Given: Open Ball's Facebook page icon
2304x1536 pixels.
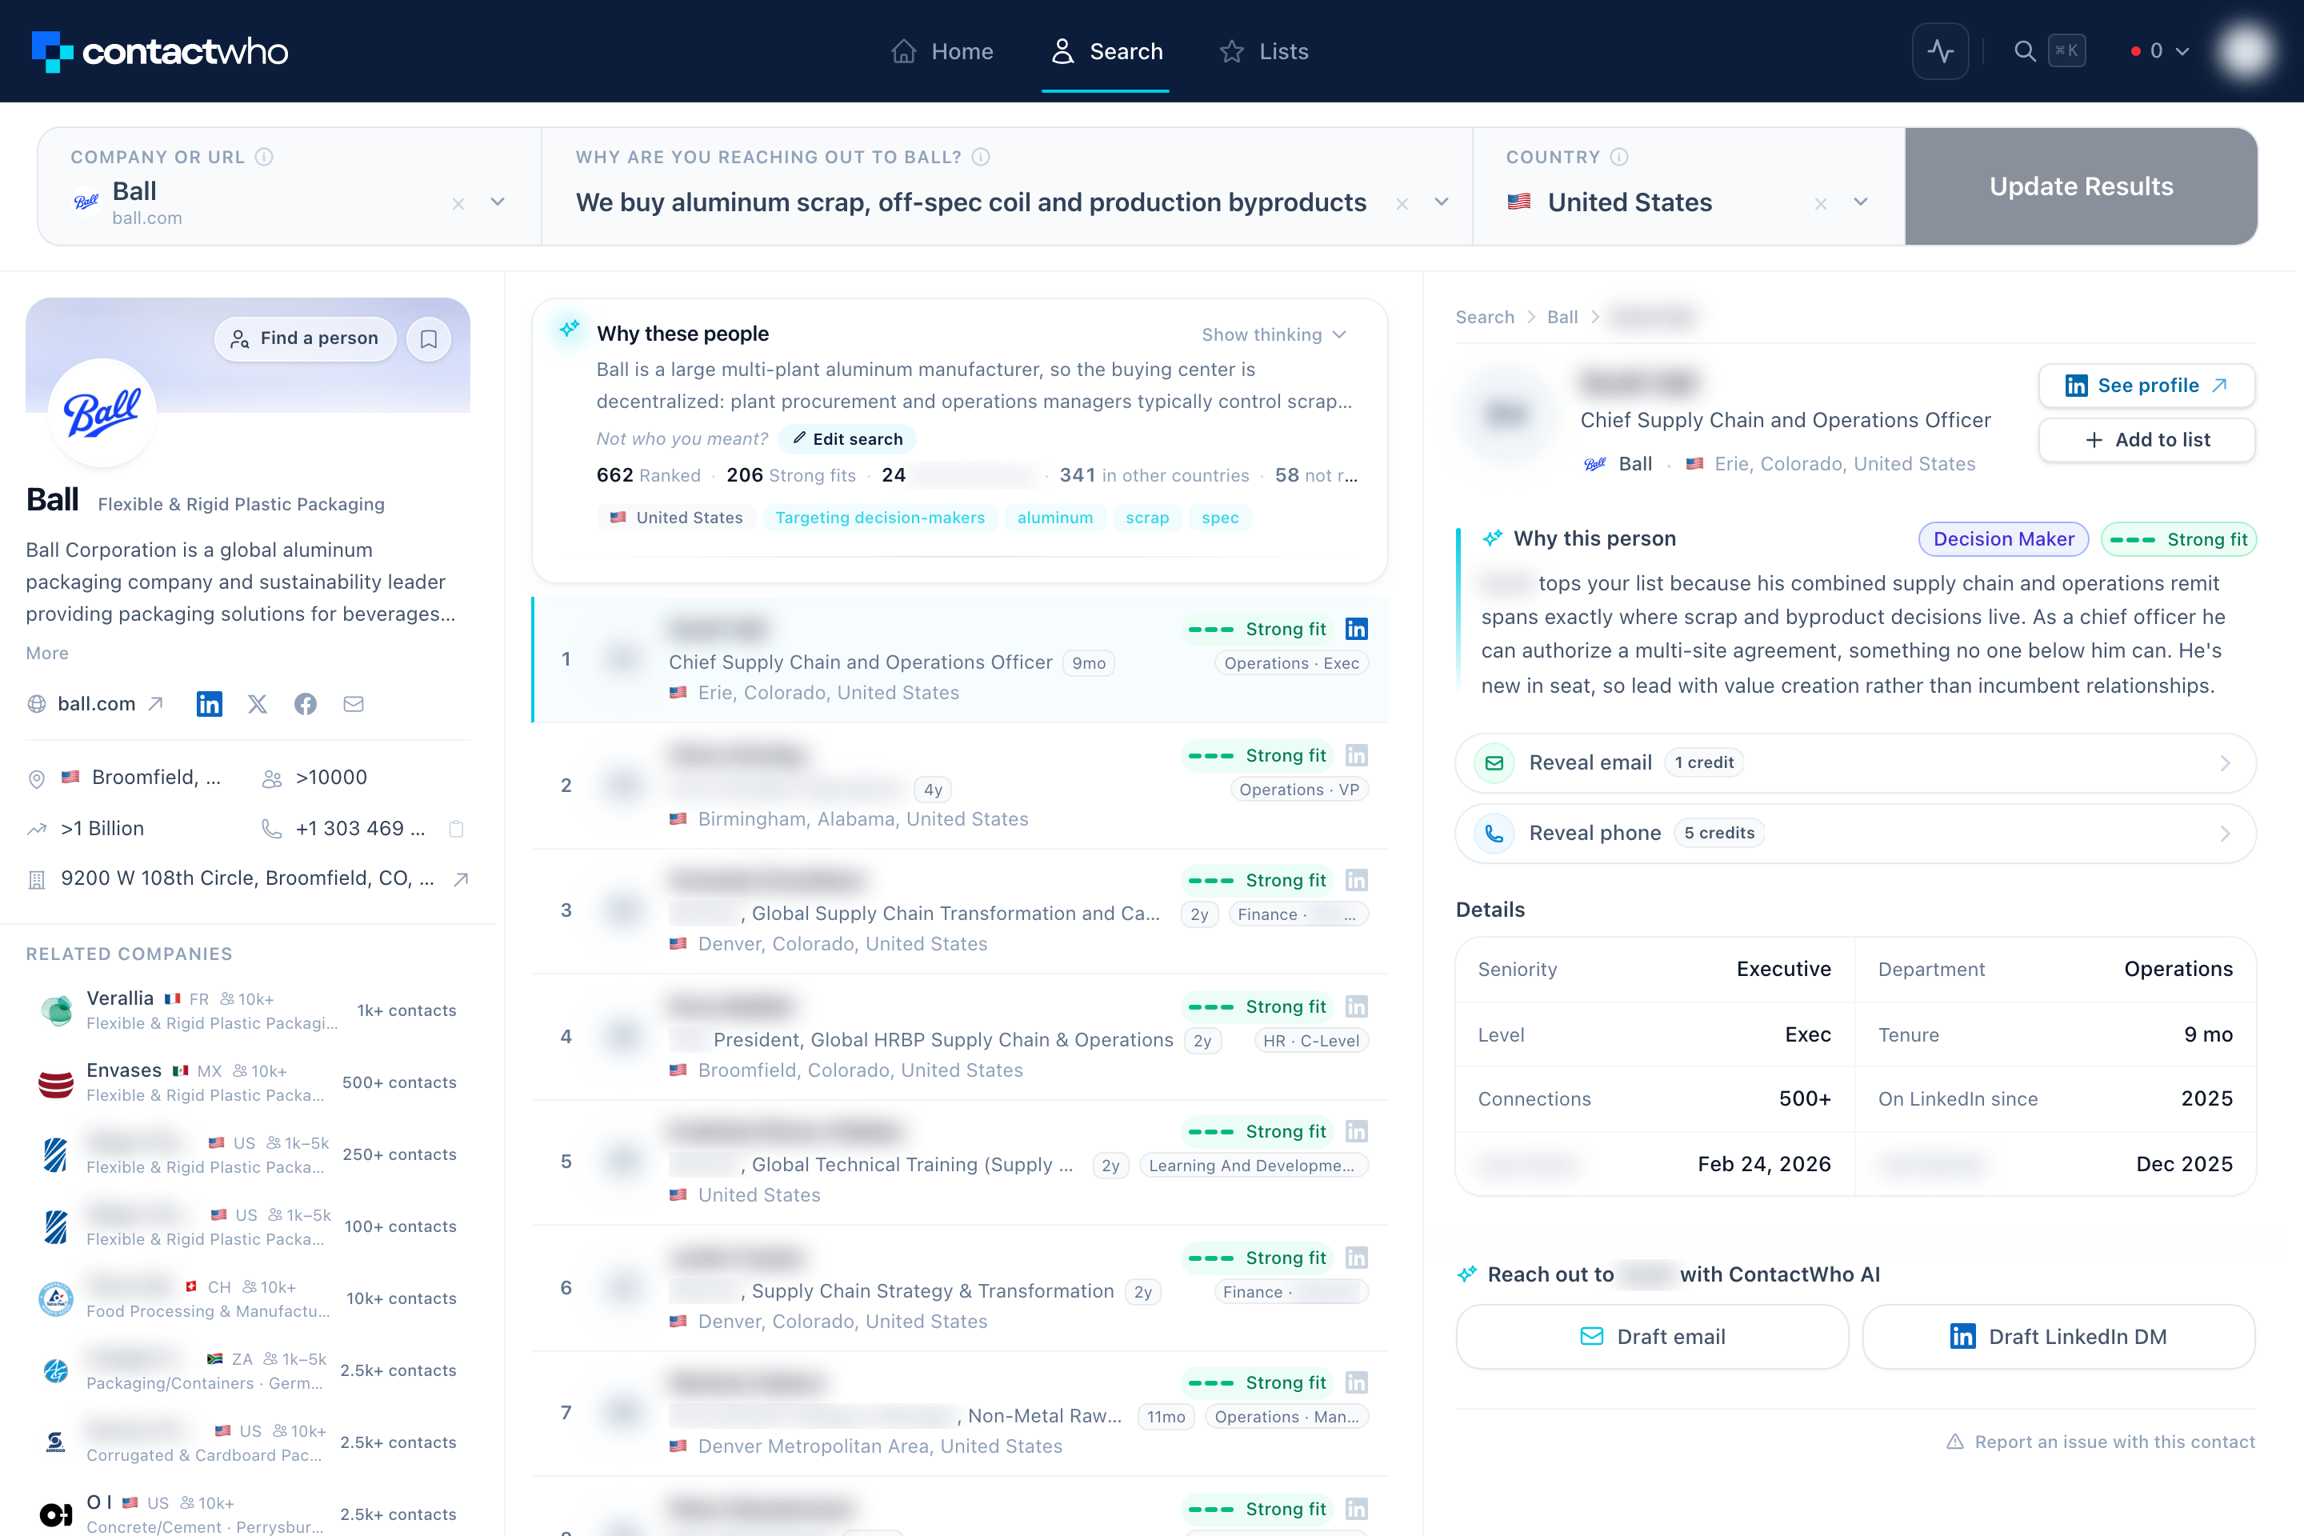Looking at the screenshot, I should tap(306, 703).
